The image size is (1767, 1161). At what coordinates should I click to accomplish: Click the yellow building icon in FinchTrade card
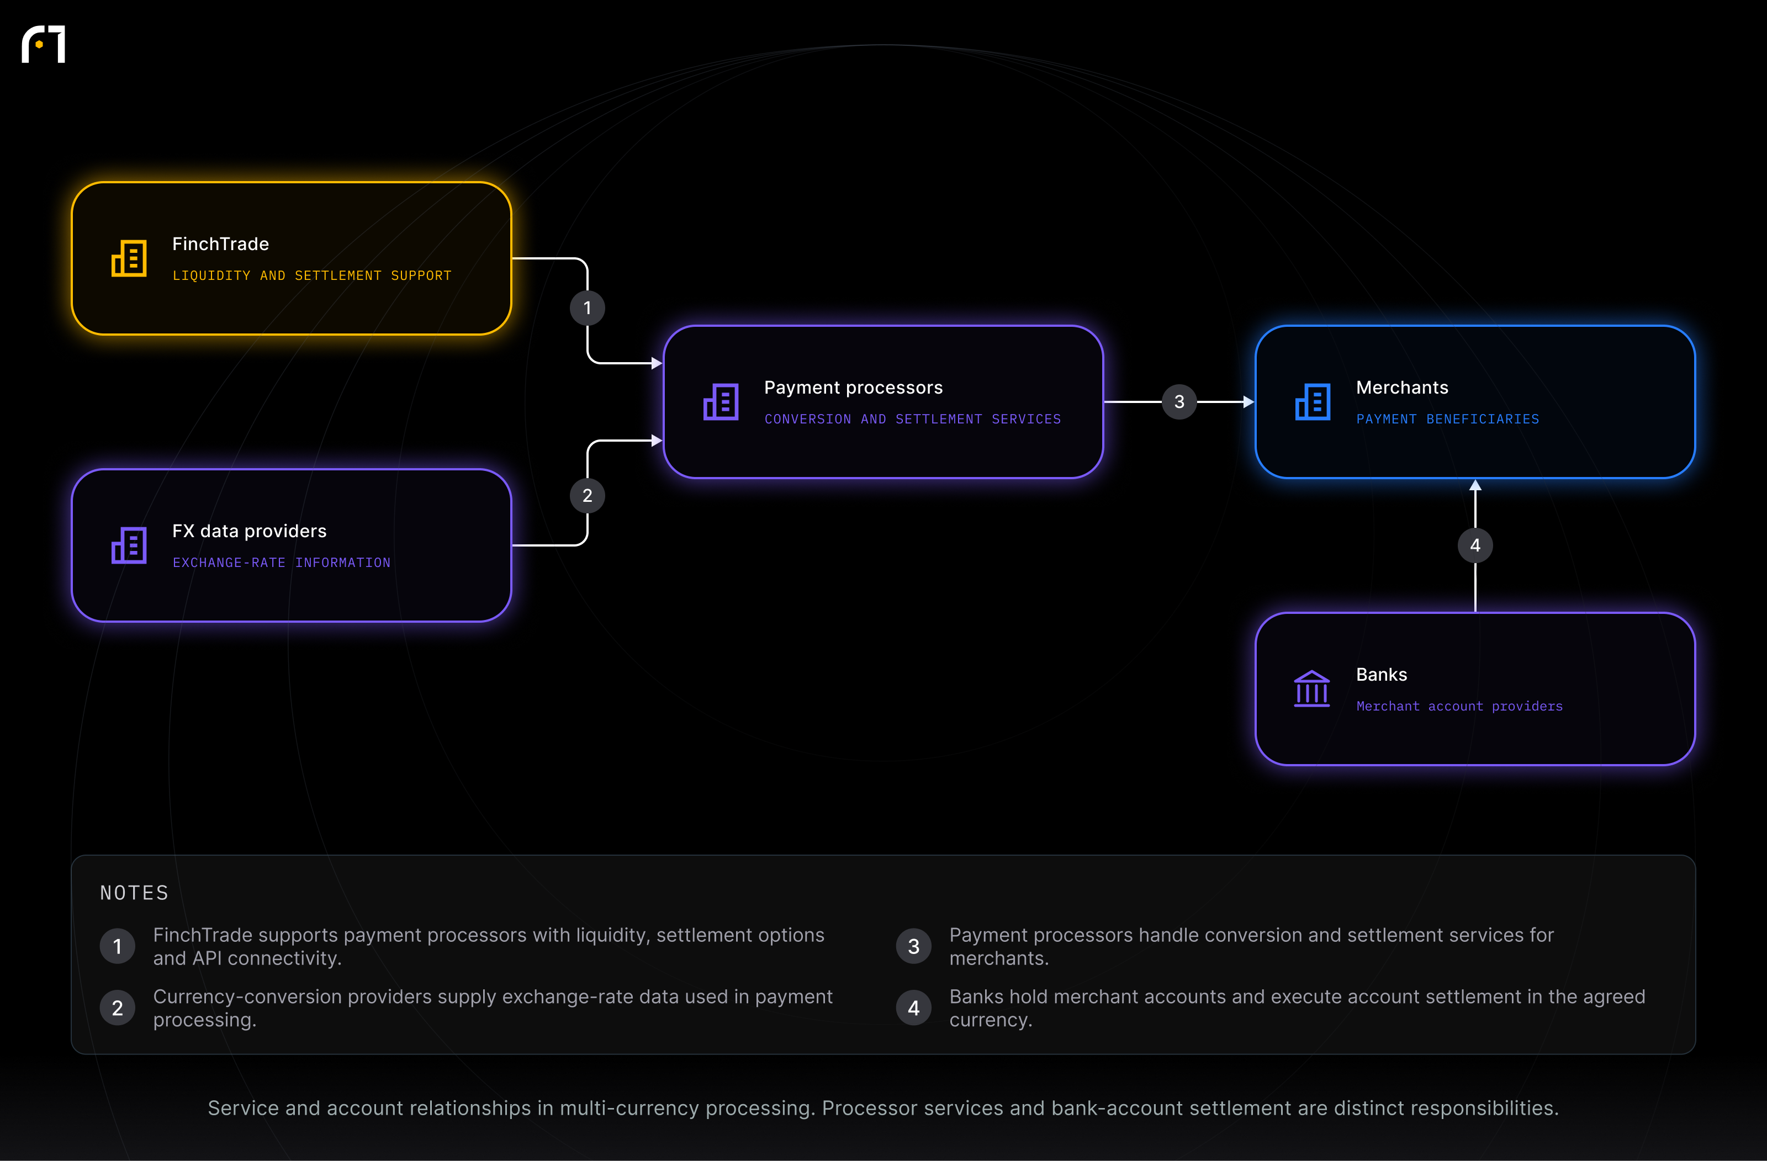(129, 258)
